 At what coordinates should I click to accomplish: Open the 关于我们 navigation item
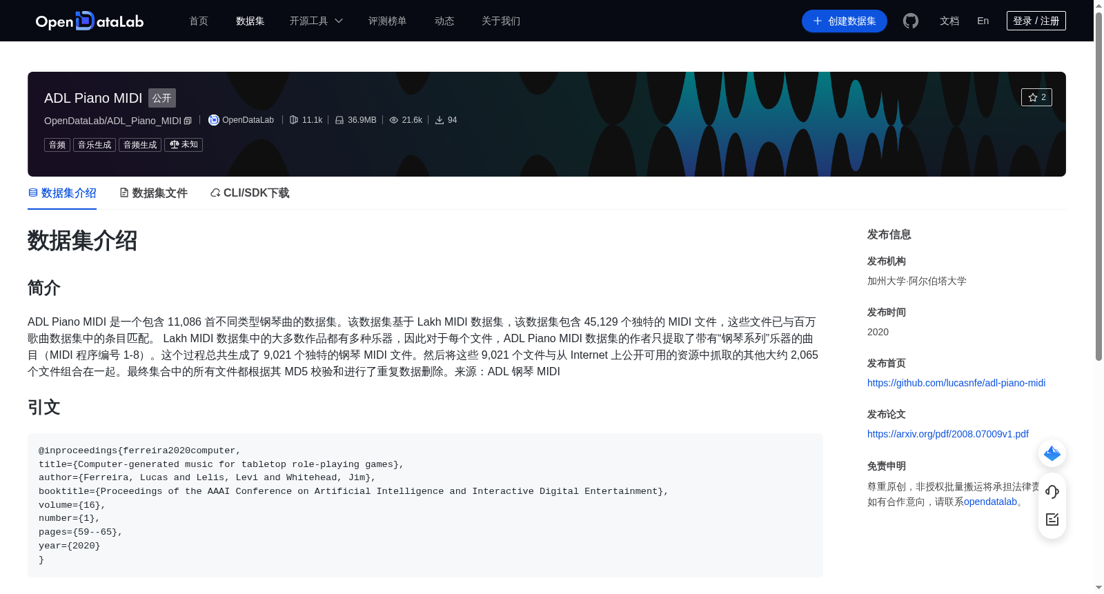(x=501, y=21)
